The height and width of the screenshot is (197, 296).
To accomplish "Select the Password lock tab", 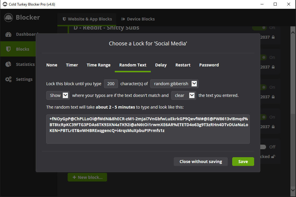I will [x=209, y=65].
